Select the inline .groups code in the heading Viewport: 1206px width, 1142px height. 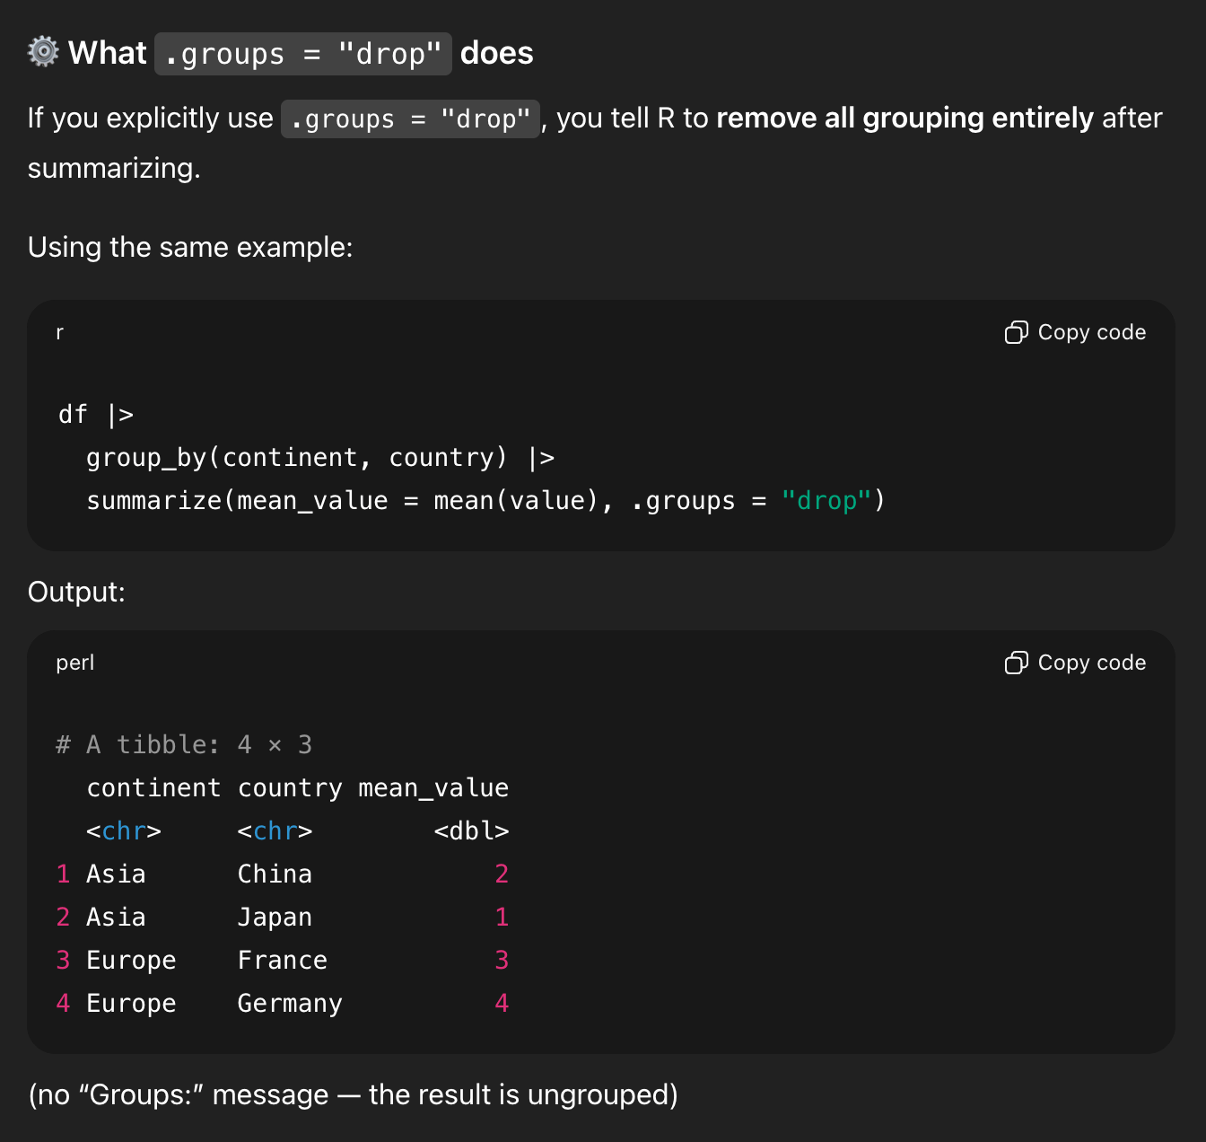[302, 54]
